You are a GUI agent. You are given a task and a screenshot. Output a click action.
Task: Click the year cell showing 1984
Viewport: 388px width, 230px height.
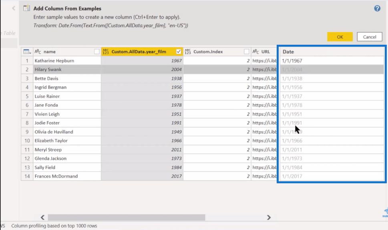point(142,167)
